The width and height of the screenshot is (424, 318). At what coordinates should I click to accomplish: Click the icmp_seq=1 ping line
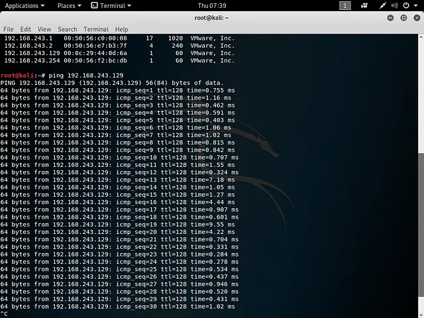pos(118,90)
